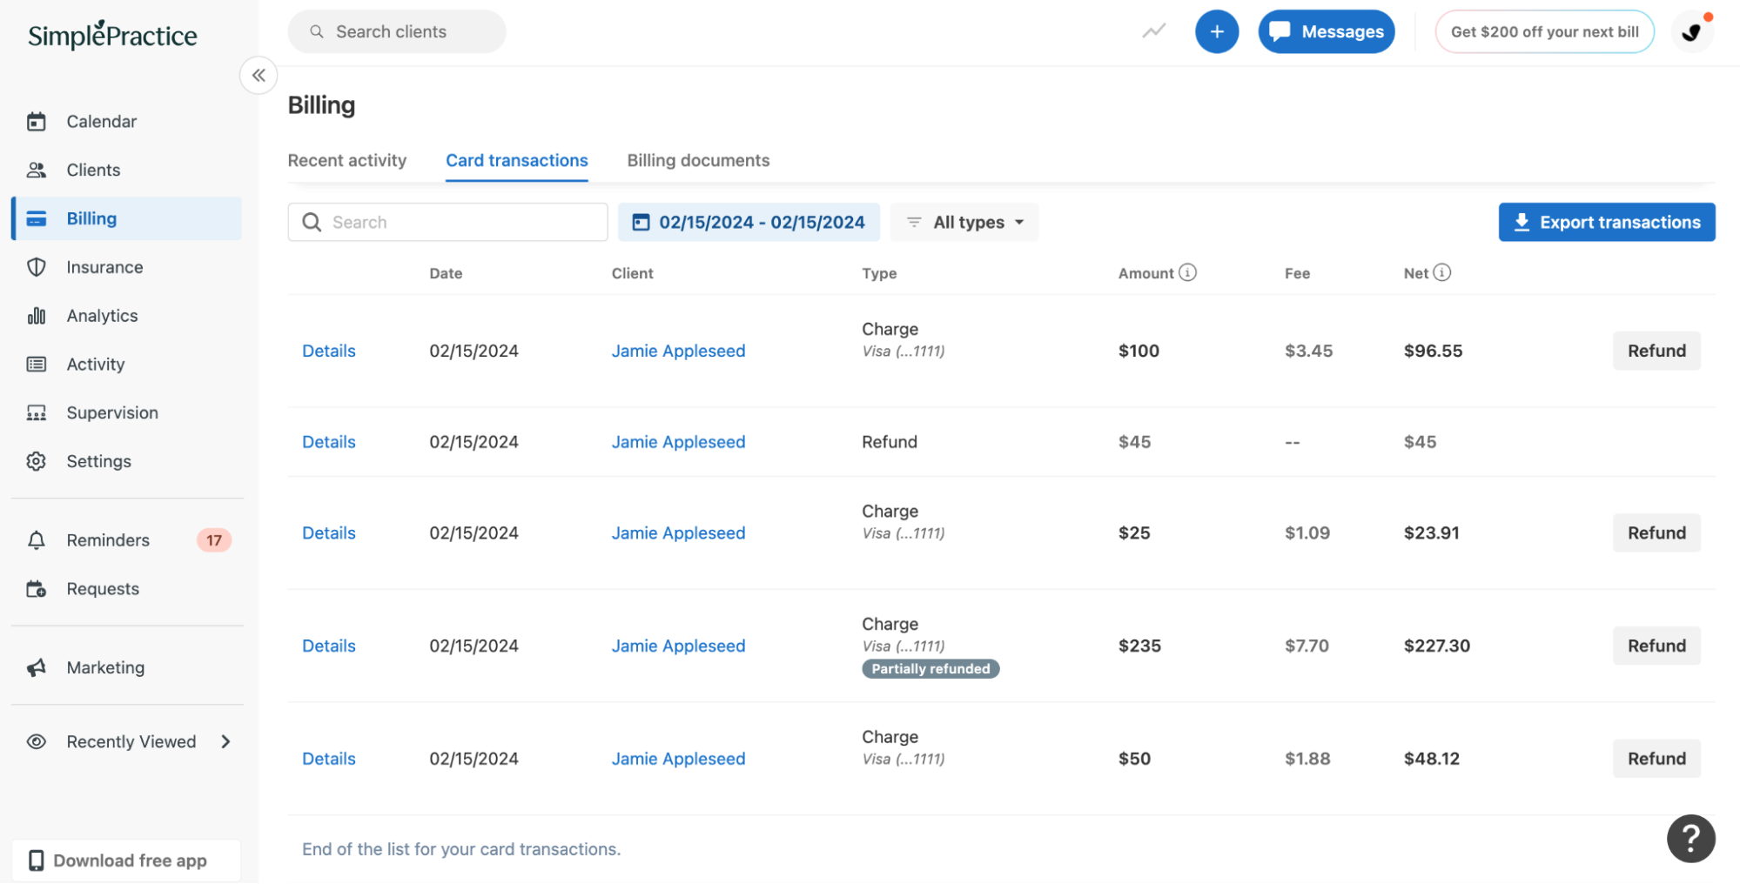
Task: Open Insurance from the sidebar menu
Action: (126, 268)
